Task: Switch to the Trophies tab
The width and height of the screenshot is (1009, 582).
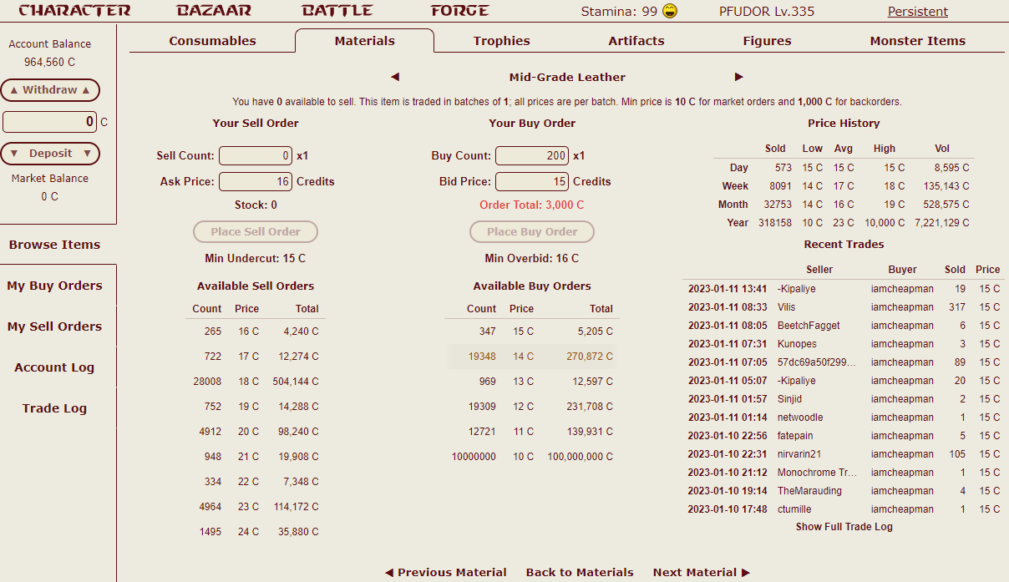Action: [x=501, y=40]
